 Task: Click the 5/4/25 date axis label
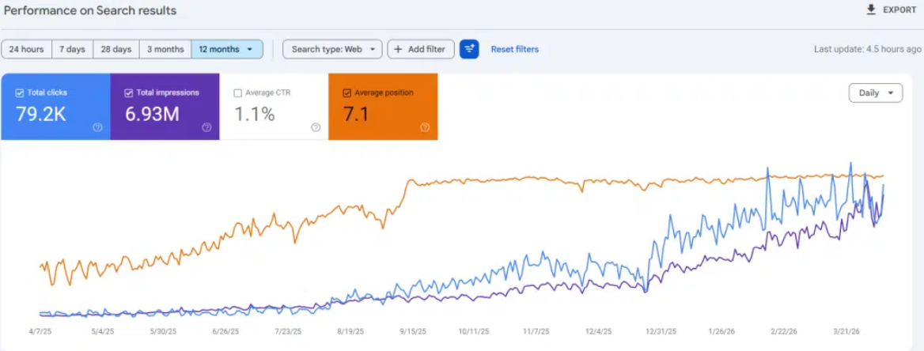click(x=102, y=332)
